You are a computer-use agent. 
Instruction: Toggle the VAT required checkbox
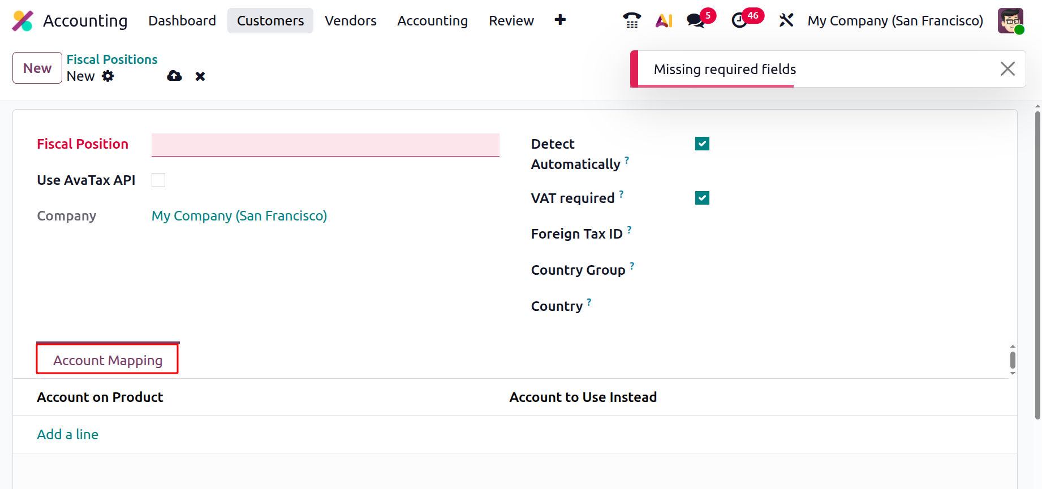pyautogui.click(x=702, y=198)
